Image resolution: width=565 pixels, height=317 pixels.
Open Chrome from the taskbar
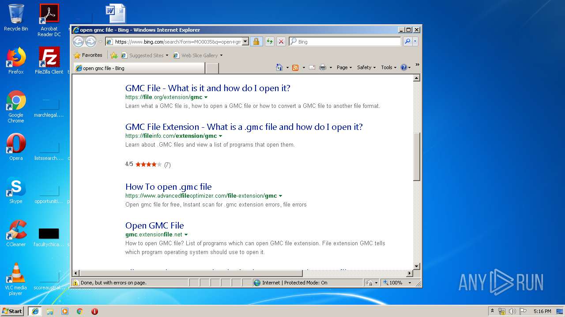80,311
